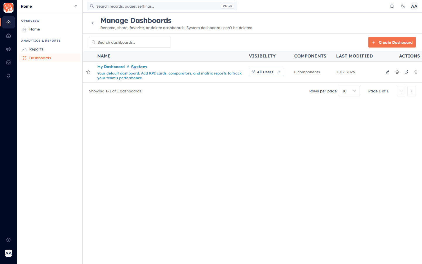Image resolution: width=422 pixels, height=264 pixels.
Task: Go to the next page with the chevron
Action: coord(412,91)
